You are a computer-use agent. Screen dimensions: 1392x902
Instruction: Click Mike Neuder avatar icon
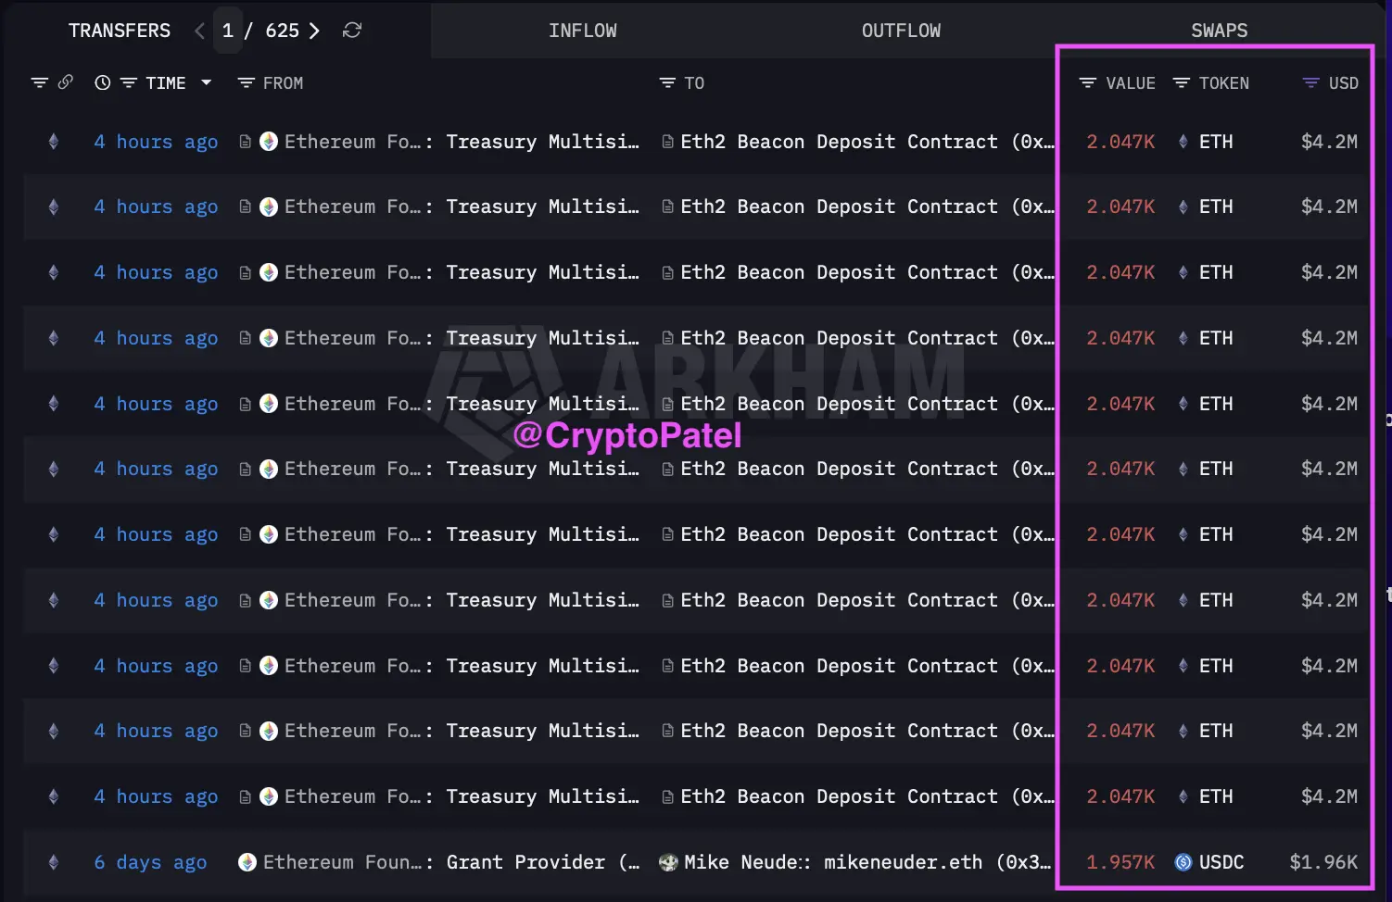click(x=668, y=862)
